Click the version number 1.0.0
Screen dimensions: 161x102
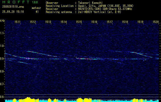(35, 2)
